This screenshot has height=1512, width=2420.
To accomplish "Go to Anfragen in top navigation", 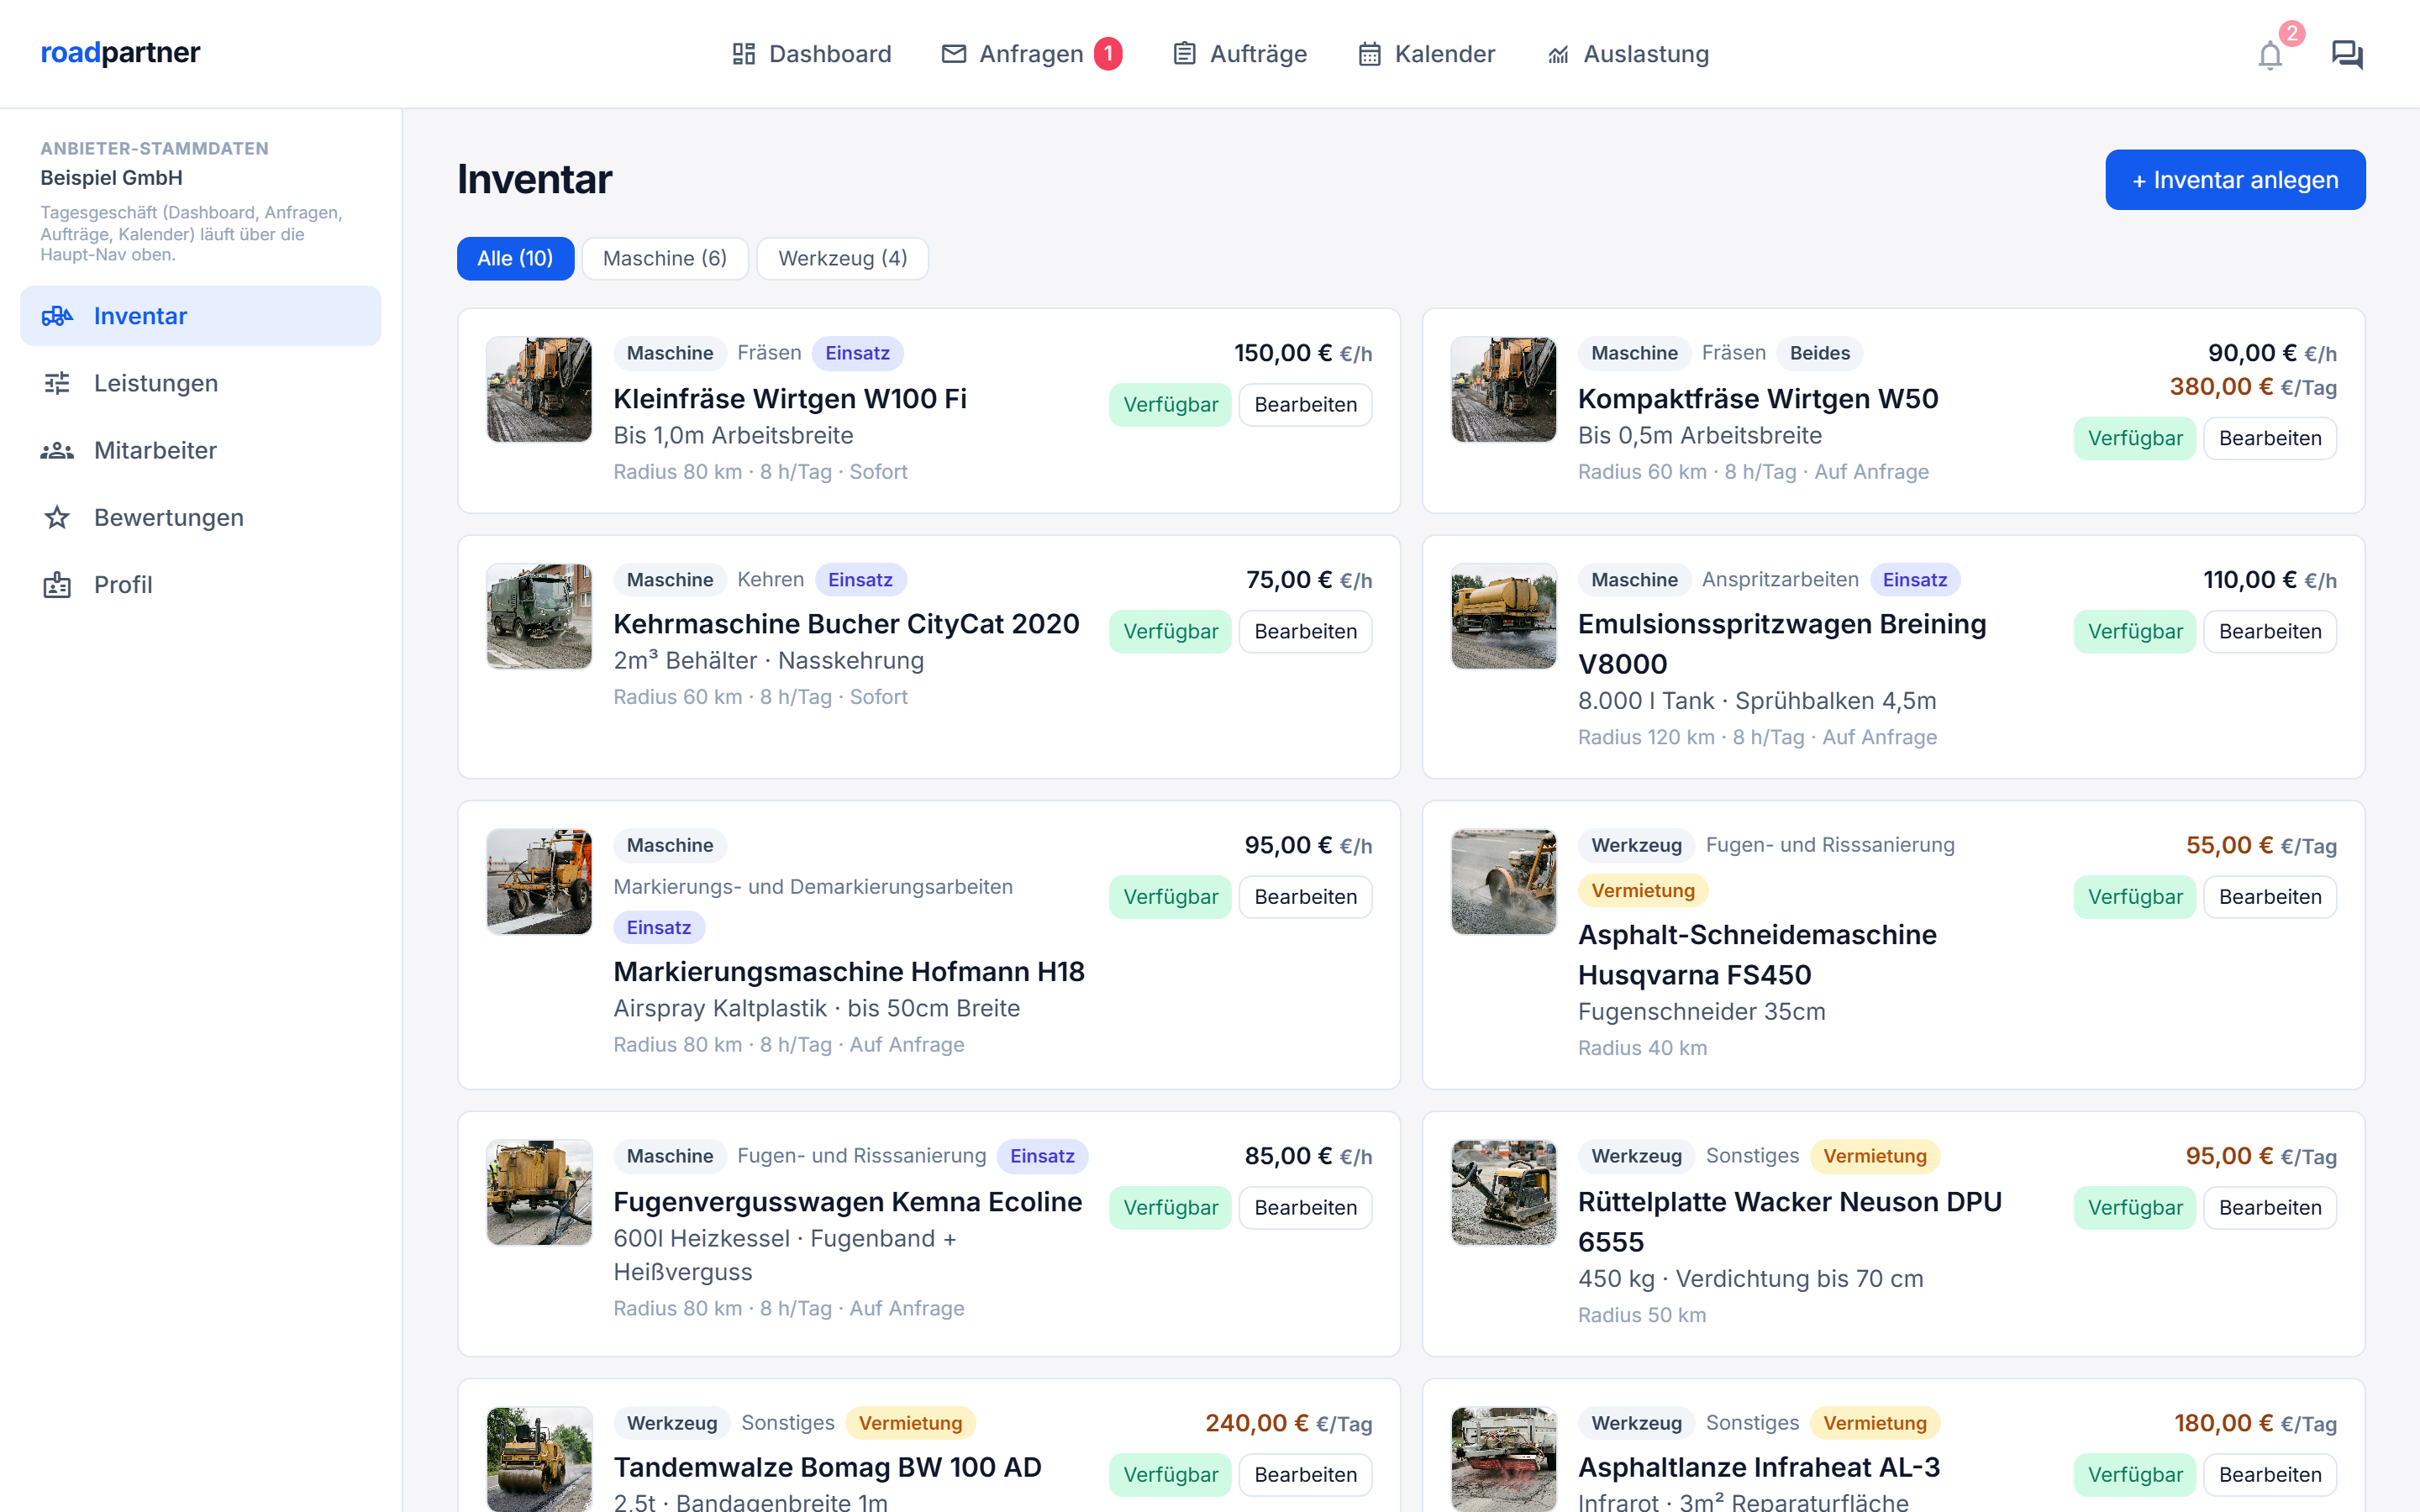I will pos(1031,54).
